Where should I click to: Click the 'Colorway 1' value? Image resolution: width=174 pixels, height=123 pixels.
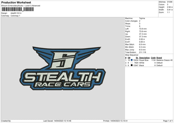coord(15,16)
